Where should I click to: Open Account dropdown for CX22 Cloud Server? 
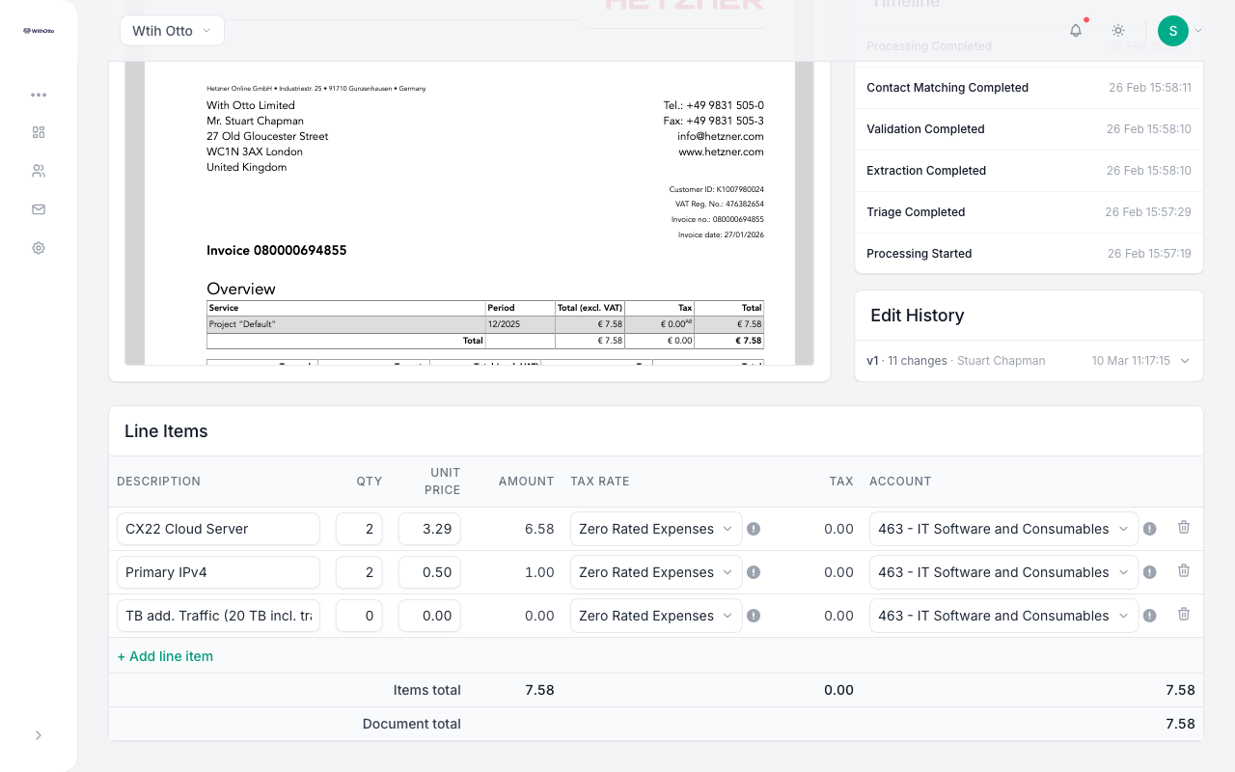1003,529
